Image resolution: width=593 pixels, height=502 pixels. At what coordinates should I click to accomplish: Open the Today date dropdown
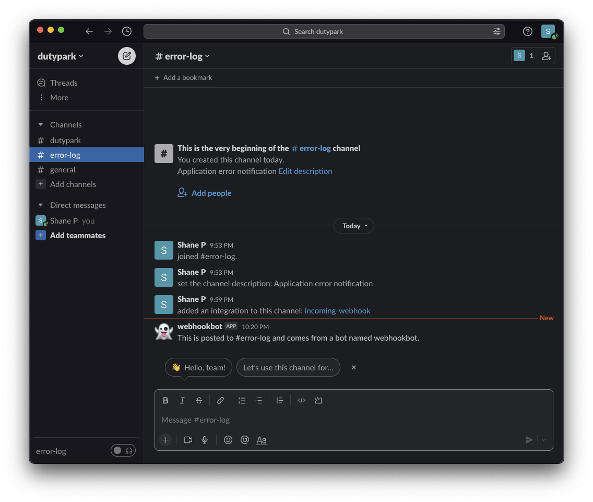[354, 226]
